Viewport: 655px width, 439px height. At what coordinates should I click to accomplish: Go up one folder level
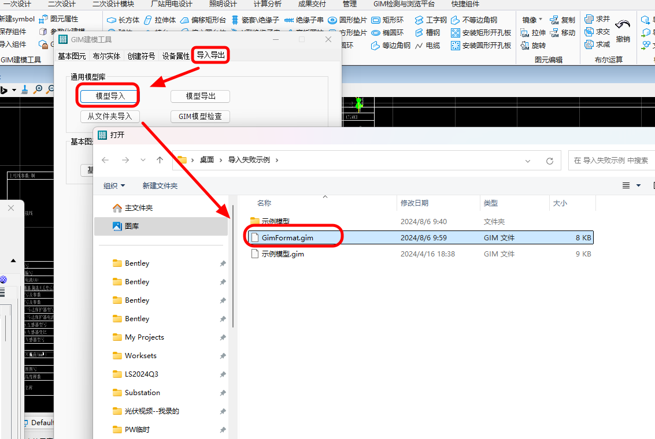(160, 160)
